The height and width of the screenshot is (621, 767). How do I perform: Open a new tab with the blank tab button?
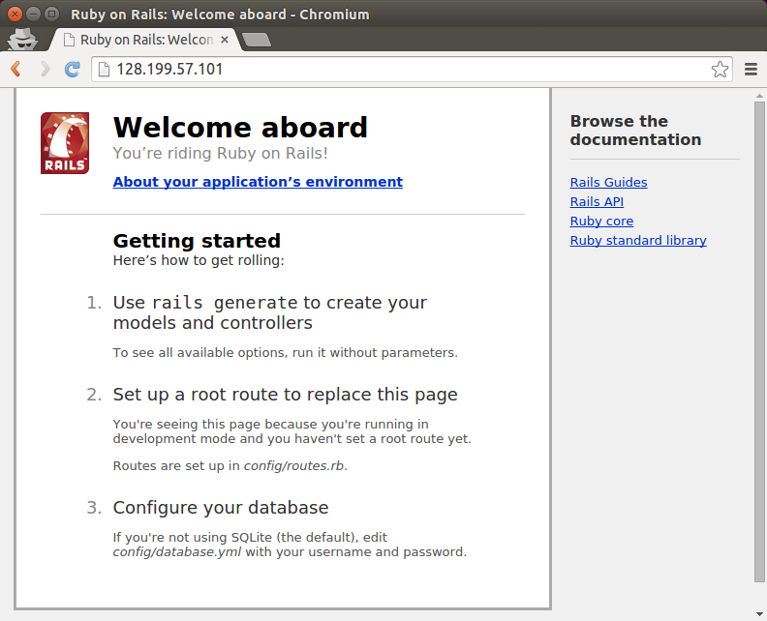[x=257, y=40]
